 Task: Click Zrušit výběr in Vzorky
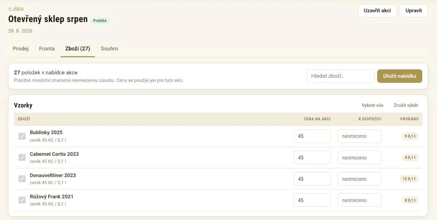(406, 105)
